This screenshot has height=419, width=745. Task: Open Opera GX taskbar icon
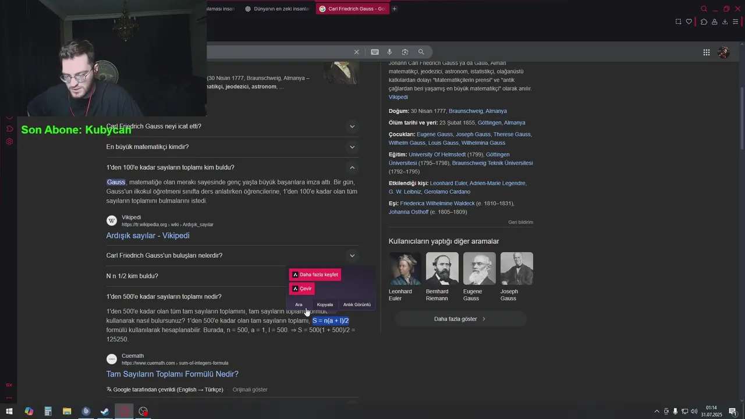tap(124, 411)
